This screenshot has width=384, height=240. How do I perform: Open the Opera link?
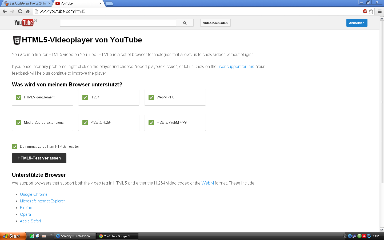click(x=25, y=214)
